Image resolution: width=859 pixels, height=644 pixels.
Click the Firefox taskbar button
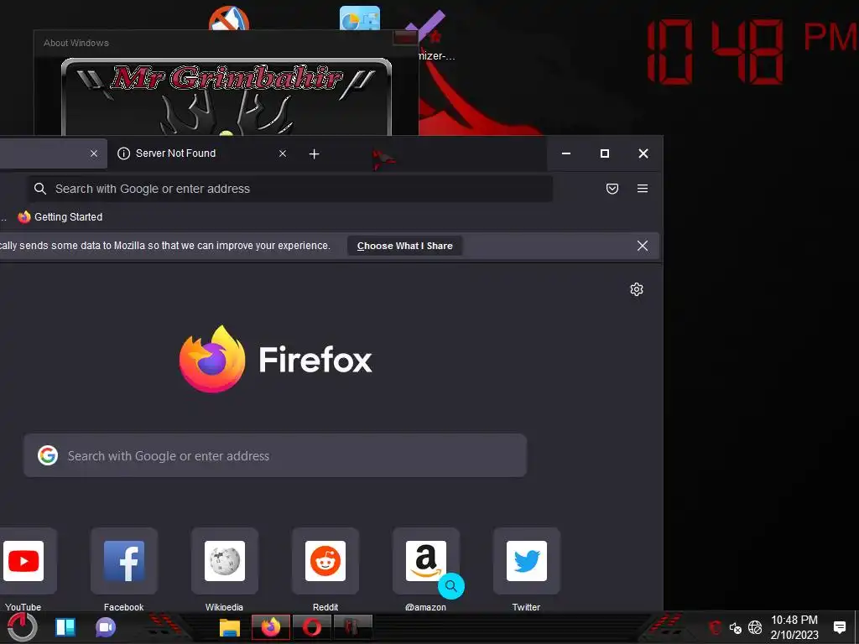tap(271, 627)
